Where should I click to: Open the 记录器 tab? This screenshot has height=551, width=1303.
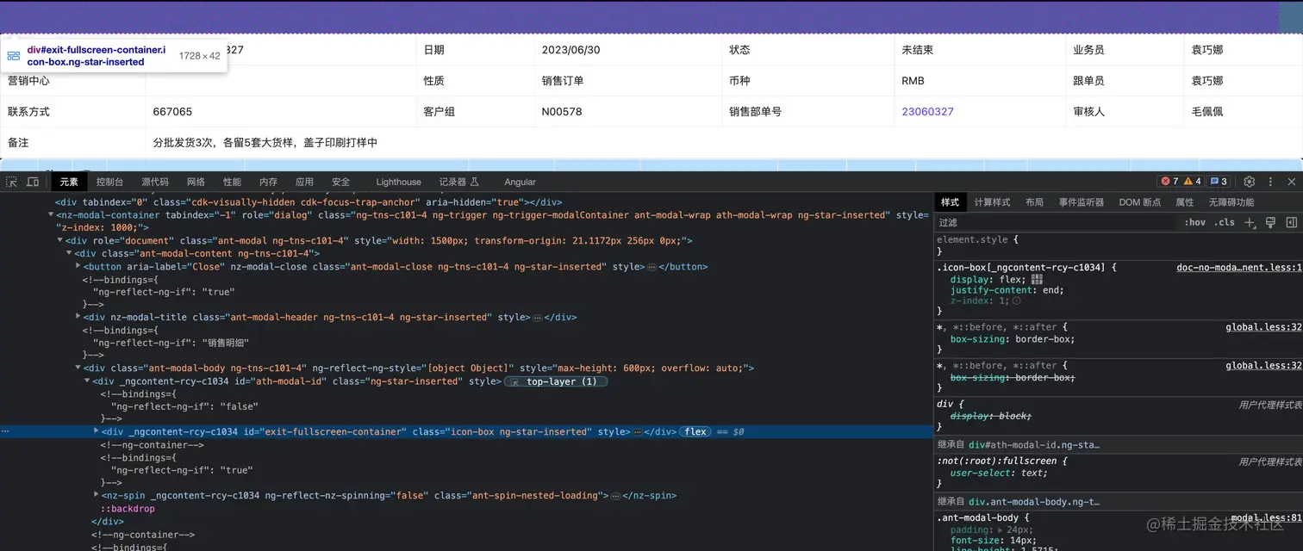click(x=458, y=182)
